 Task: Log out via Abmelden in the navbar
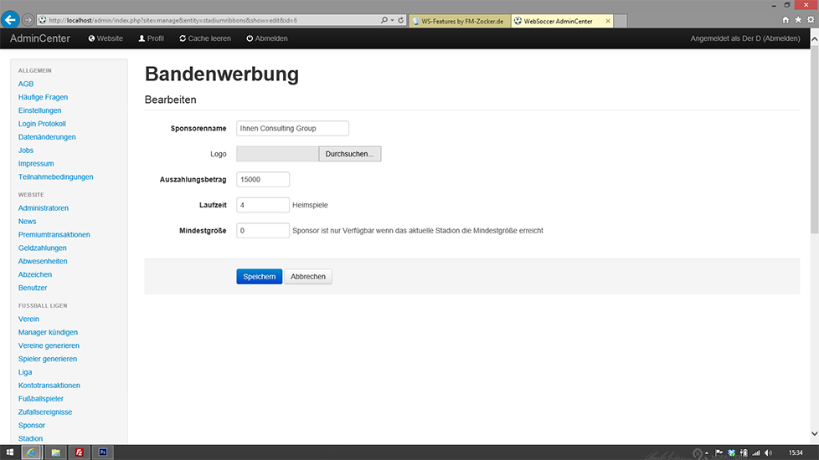pyautogui.click(x=267, y=38)
